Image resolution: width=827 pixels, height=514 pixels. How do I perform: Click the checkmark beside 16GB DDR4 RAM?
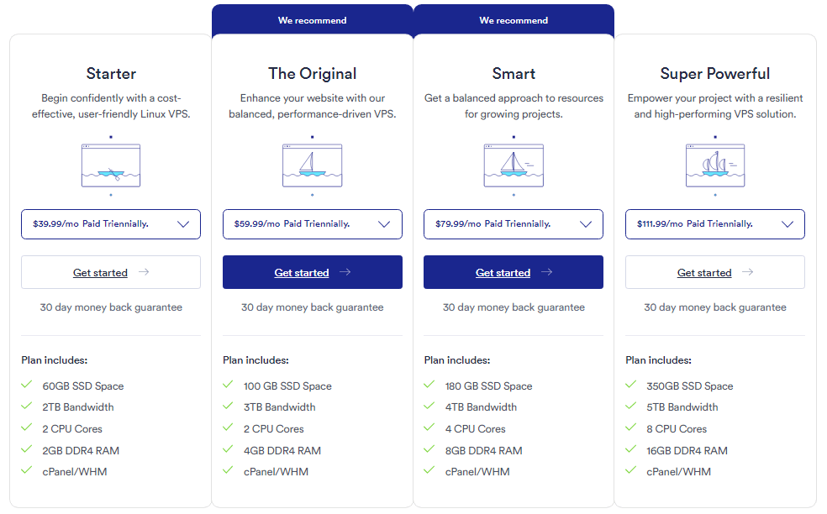[x=631, y=450]
